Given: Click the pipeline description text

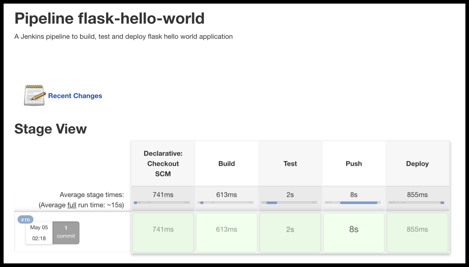Looking at the screenshot, I should 123,36.
